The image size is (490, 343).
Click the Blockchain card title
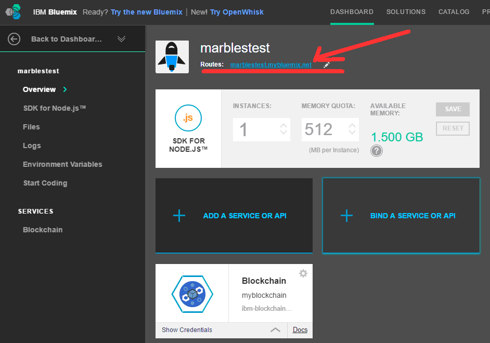click(x=264, y=281)
